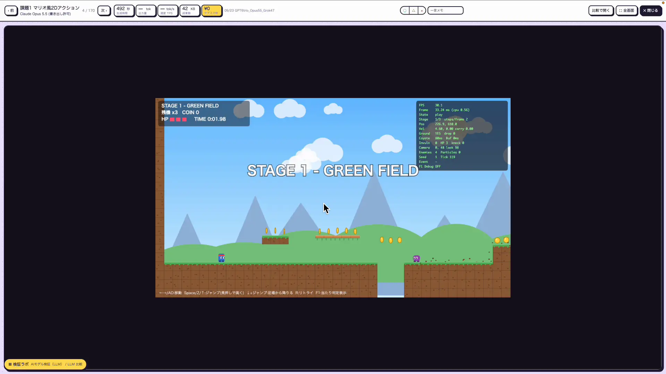Click the Seed 1 Tick 119 debug line
Viewport: 666px width, 374px height.
[437, 157]
